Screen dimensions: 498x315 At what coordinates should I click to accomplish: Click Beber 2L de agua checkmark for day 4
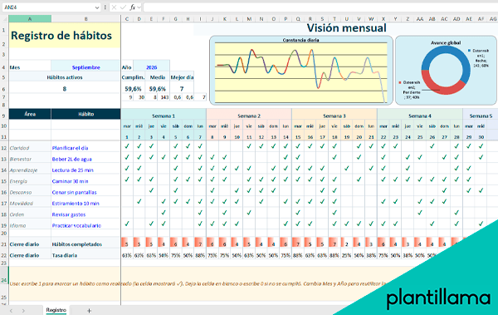point(164,157)
